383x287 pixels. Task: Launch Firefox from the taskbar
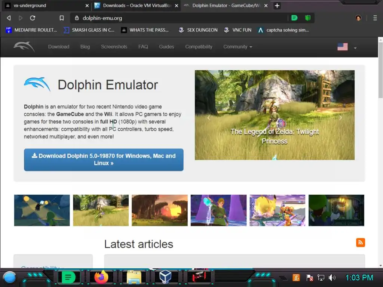(x=101, y=277)
